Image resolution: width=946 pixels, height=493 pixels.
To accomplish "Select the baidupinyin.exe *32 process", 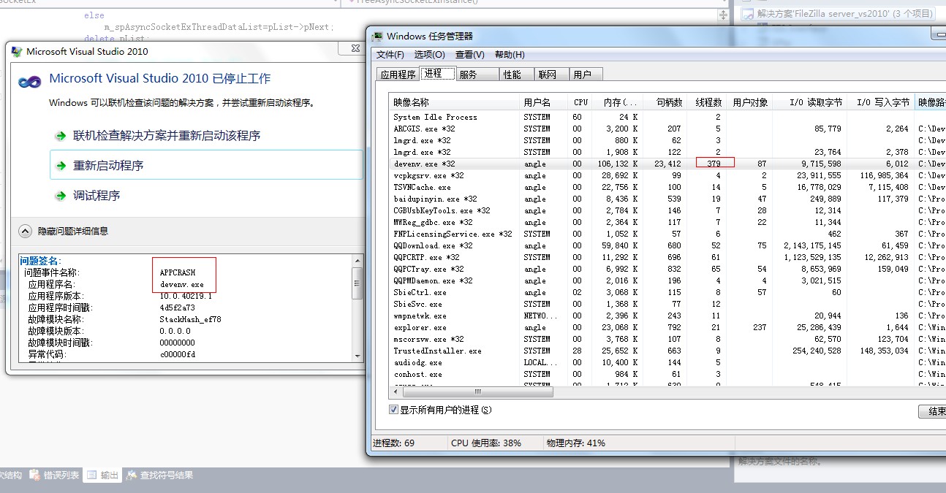I will pyautogui.click(x=667, y=199).
